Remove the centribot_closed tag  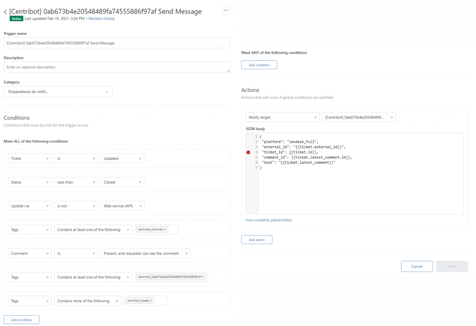coord(151,301)
